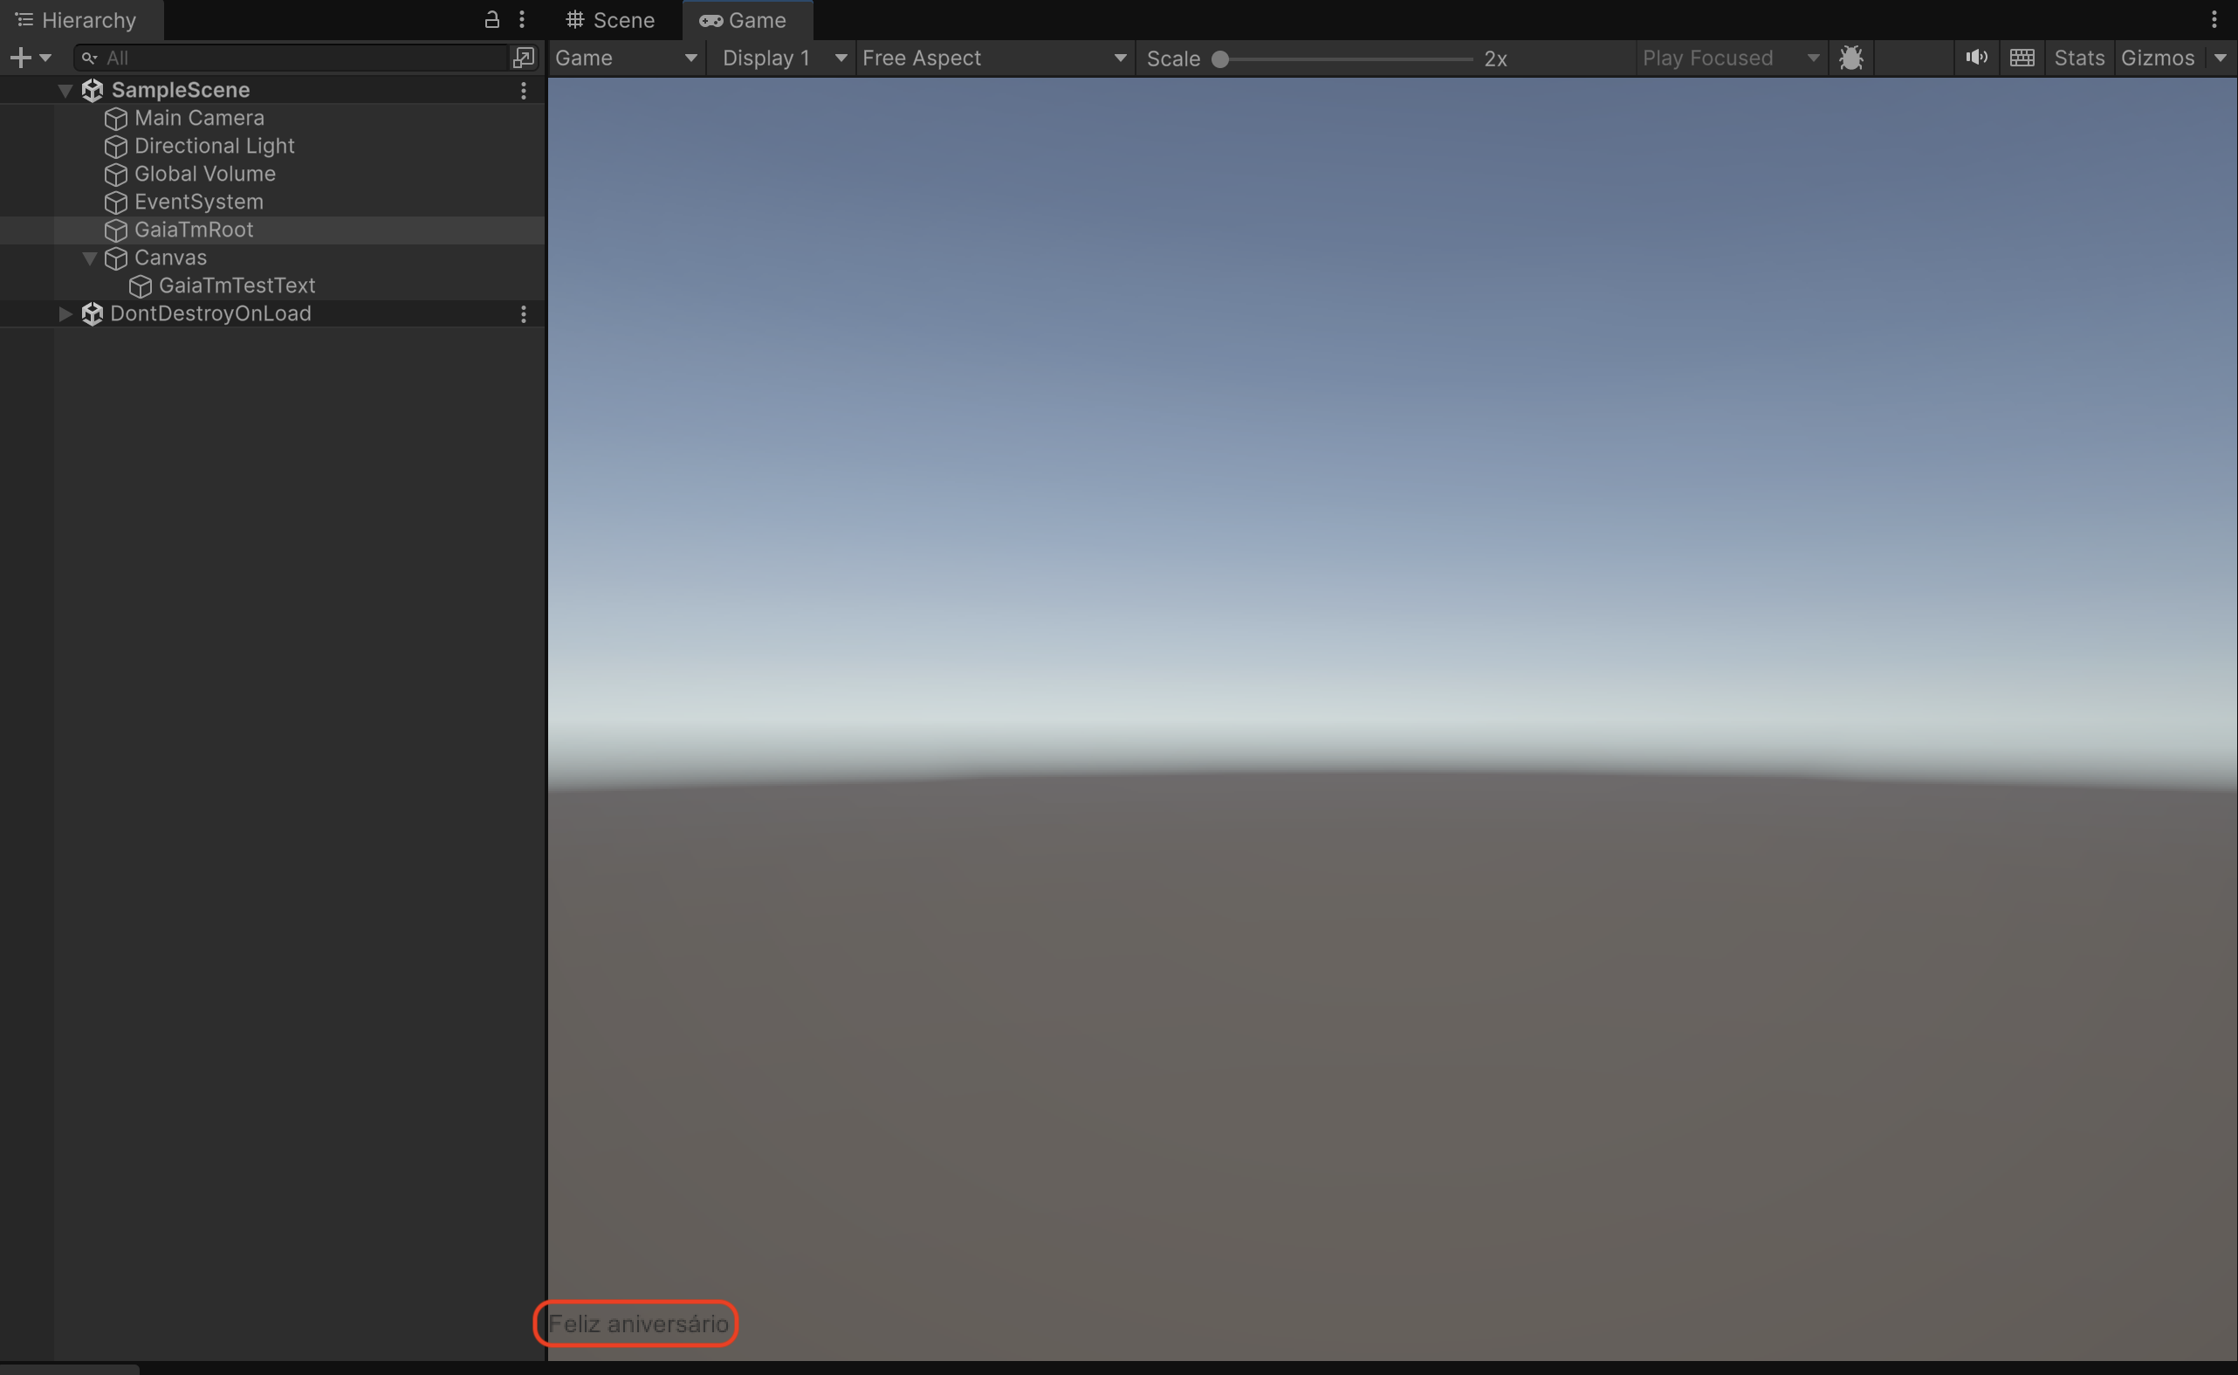Click the SampleScene Unity scene icon
The height and width of the screenshot is (1375, 2238).
click(92, 90)
